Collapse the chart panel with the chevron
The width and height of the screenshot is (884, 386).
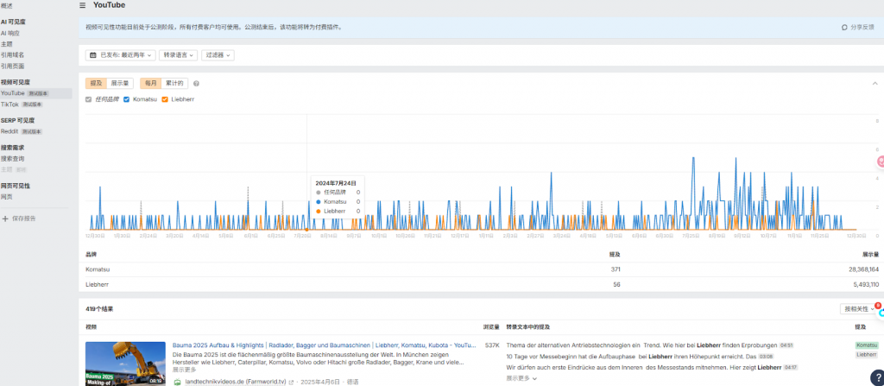point(874,83)
